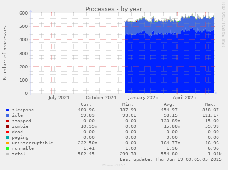
Task: Click zombie average value 15.88m
Action: coord(172,126)
